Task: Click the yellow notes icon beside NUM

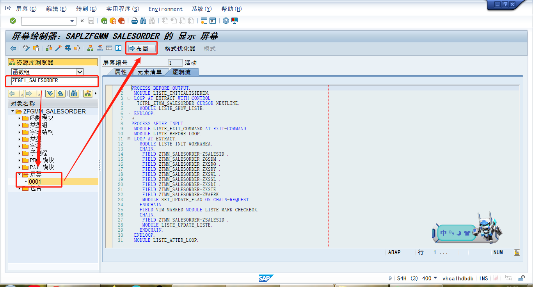Action: [517, 252]
